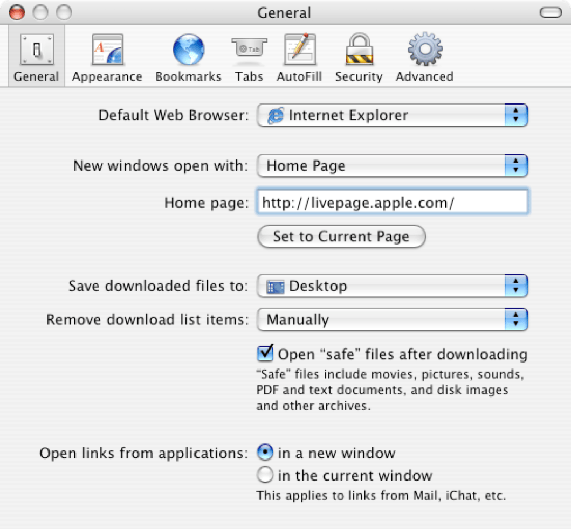Open the AutoFill preferences pane
The height and width of the screenshot is (529, 571).
pyautogui.click(x=299, y=57)
